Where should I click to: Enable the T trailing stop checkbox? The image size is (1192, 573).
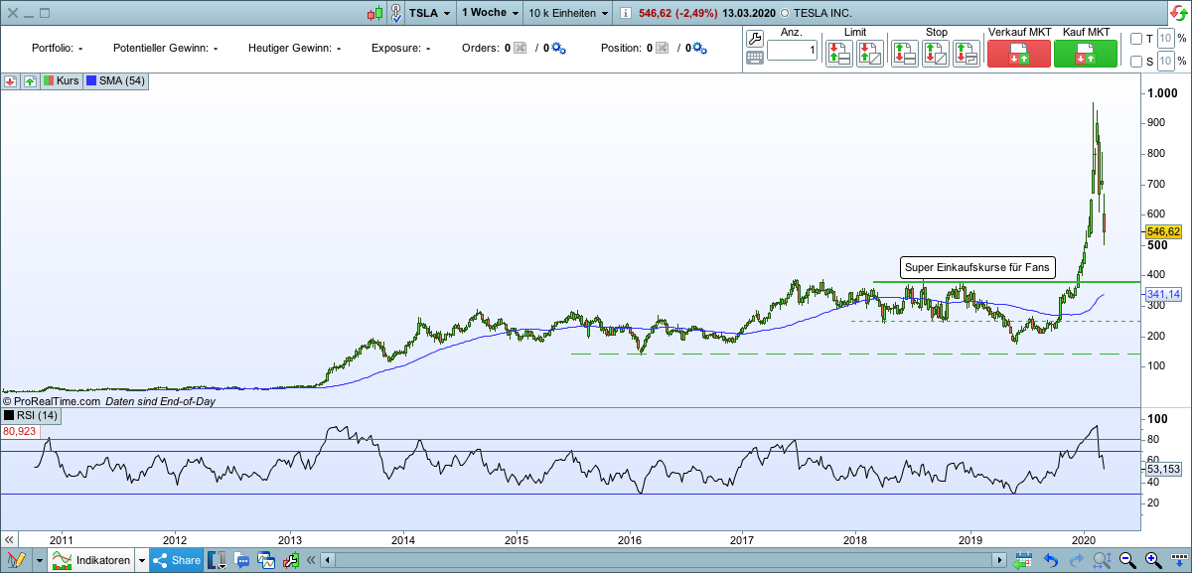click(1135, 38)
